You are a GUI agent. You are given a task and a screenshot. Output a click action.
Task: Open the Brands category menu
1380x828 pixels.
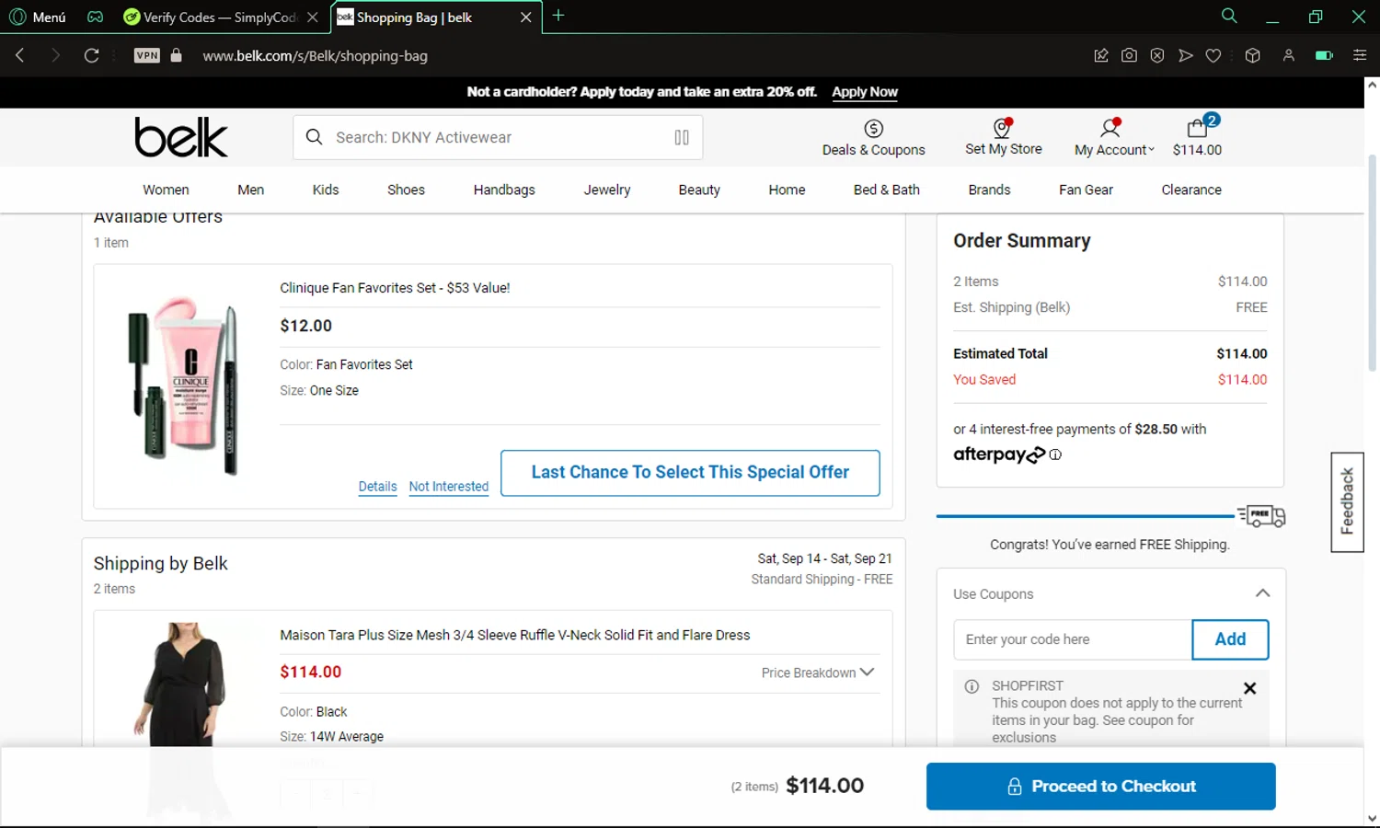pyautogui.click(x=989, y=190)
